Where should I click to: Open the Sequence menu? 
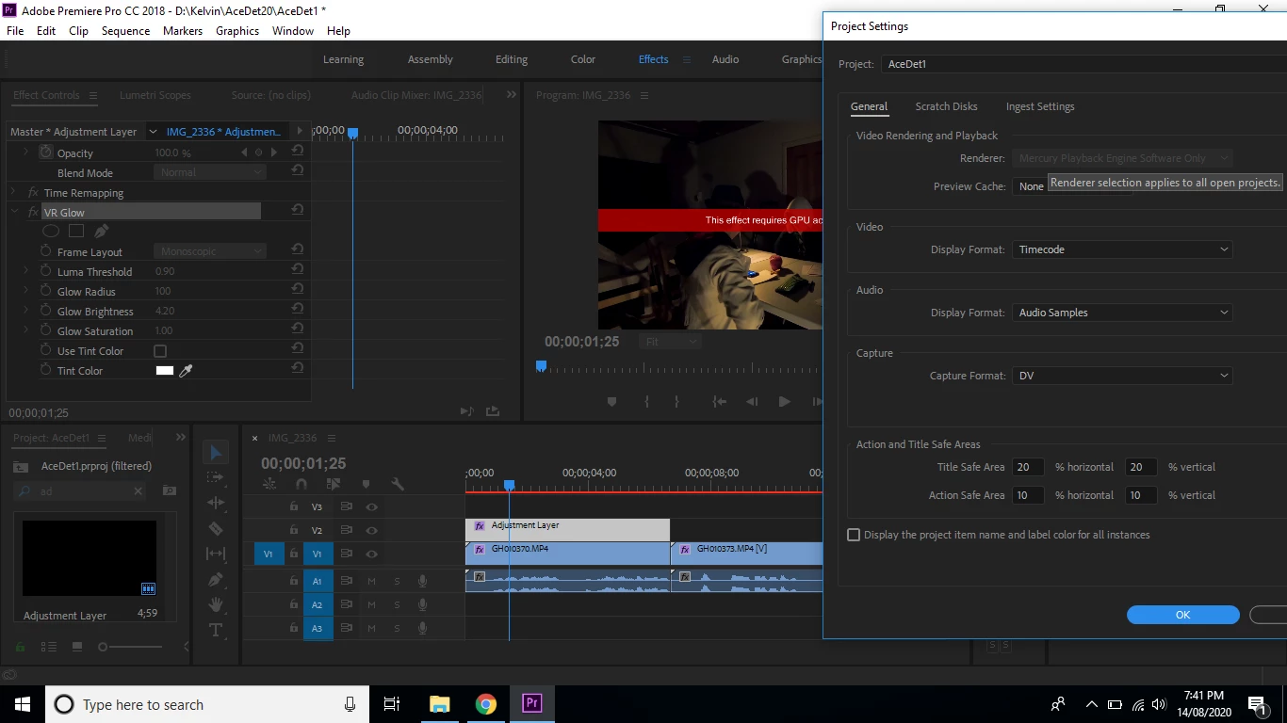[125, 30]
